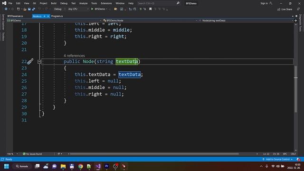Click the screwdriver quick actions icon
Screen dimensions: 304x171
click(30, 61)
